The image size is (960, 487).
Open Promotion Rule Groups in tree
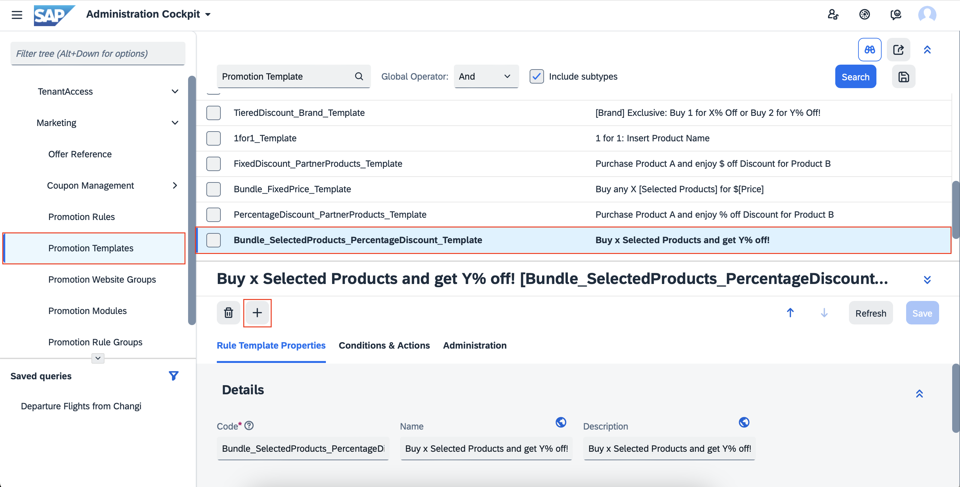point(95,342)
